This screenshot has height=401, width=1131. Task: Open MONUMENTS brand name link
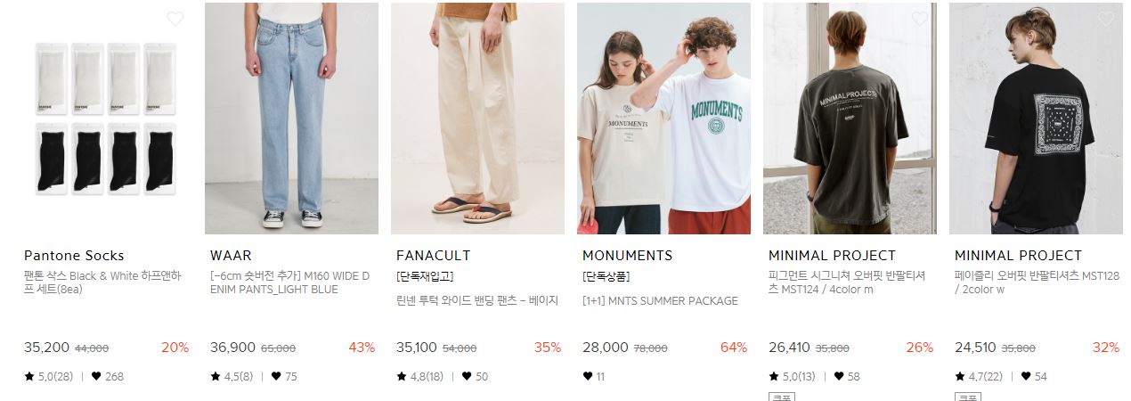tap(627, 256)
